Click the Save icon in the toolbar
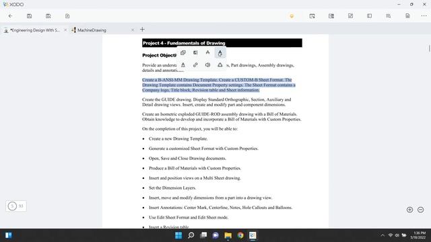The width and height of the screenshot is (431, 242). pyautogui.click(x=30, y=16)
